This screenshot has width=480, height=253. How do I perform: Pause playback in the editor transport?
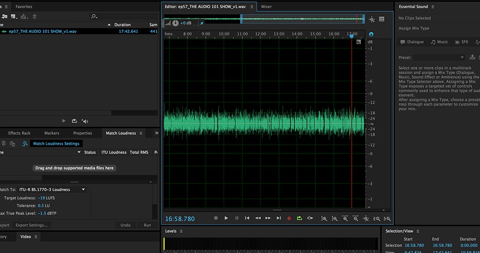coord(237,218)
